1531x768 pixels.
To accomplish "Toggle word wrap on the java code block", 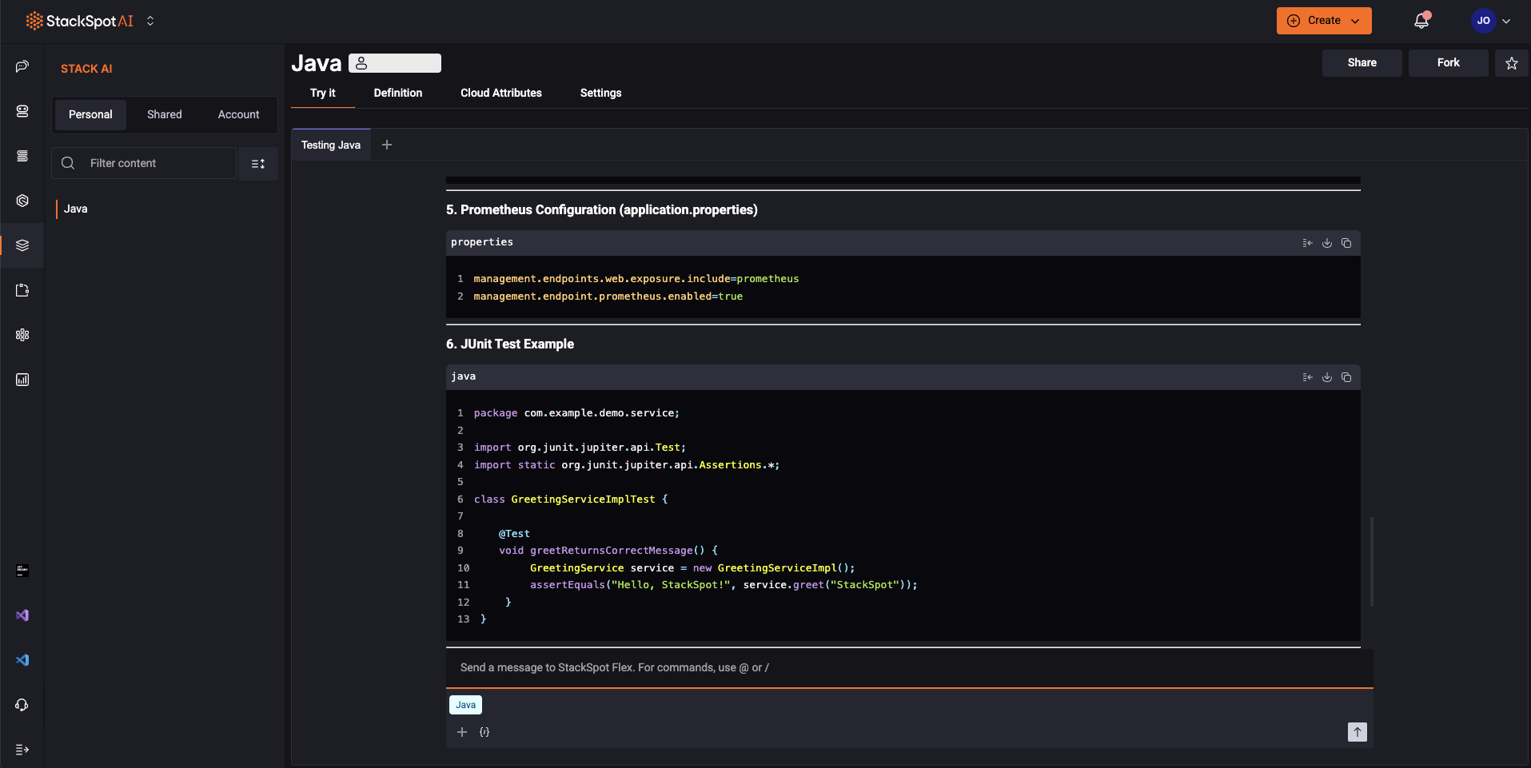I will (x=1307, y=376).
